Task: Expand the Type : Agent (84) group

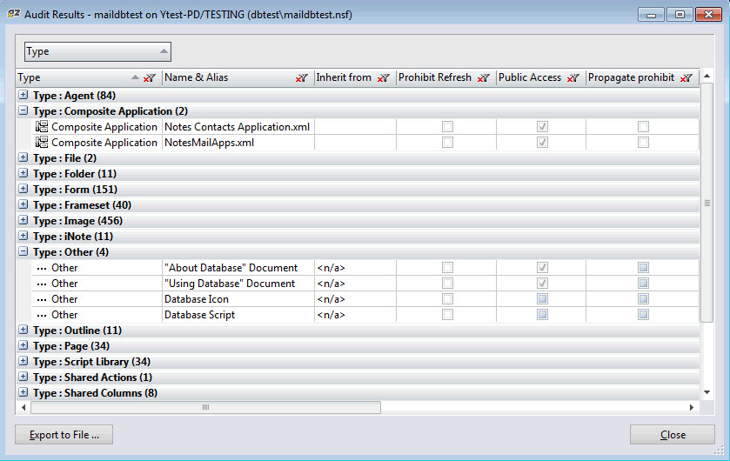Action: click(x=23, y=96)
